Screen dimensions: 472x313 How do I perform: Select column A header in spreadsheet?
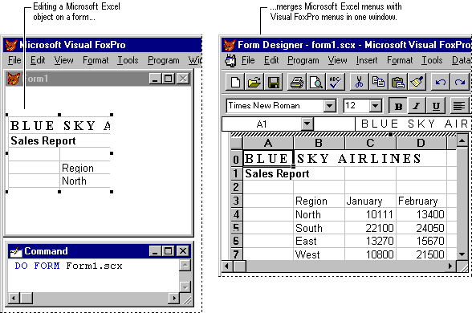[x=268, y=143]
